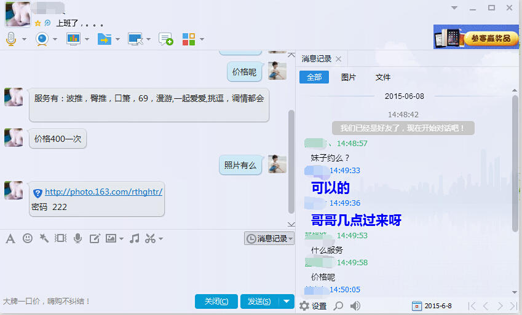The image size is (522, 315).
Task: Click the 妹子约么？ history message
Action: [x=330, y=158]
